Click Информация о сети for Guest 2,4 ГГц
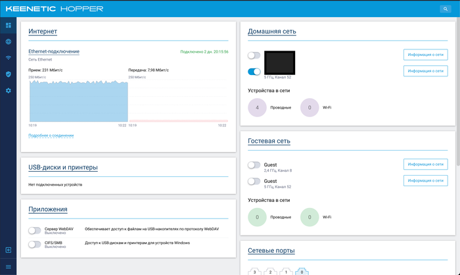The width and height of the screenshot is (460, 275). click(425, 164)
